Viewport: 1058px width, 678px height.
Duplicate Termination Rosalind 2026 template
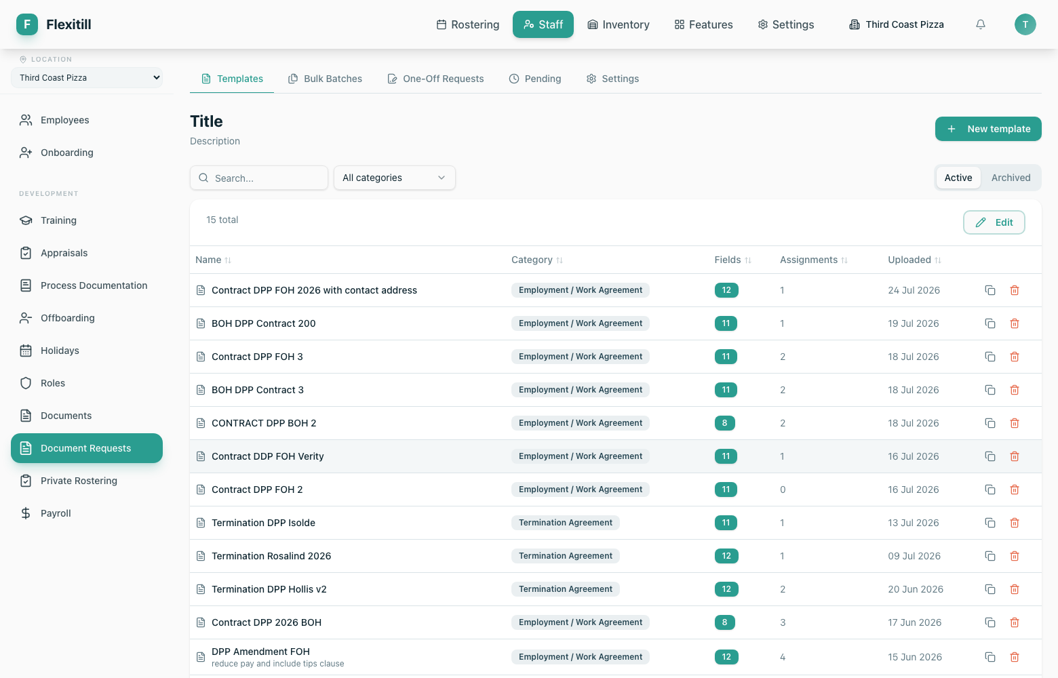tap(990, 556)
